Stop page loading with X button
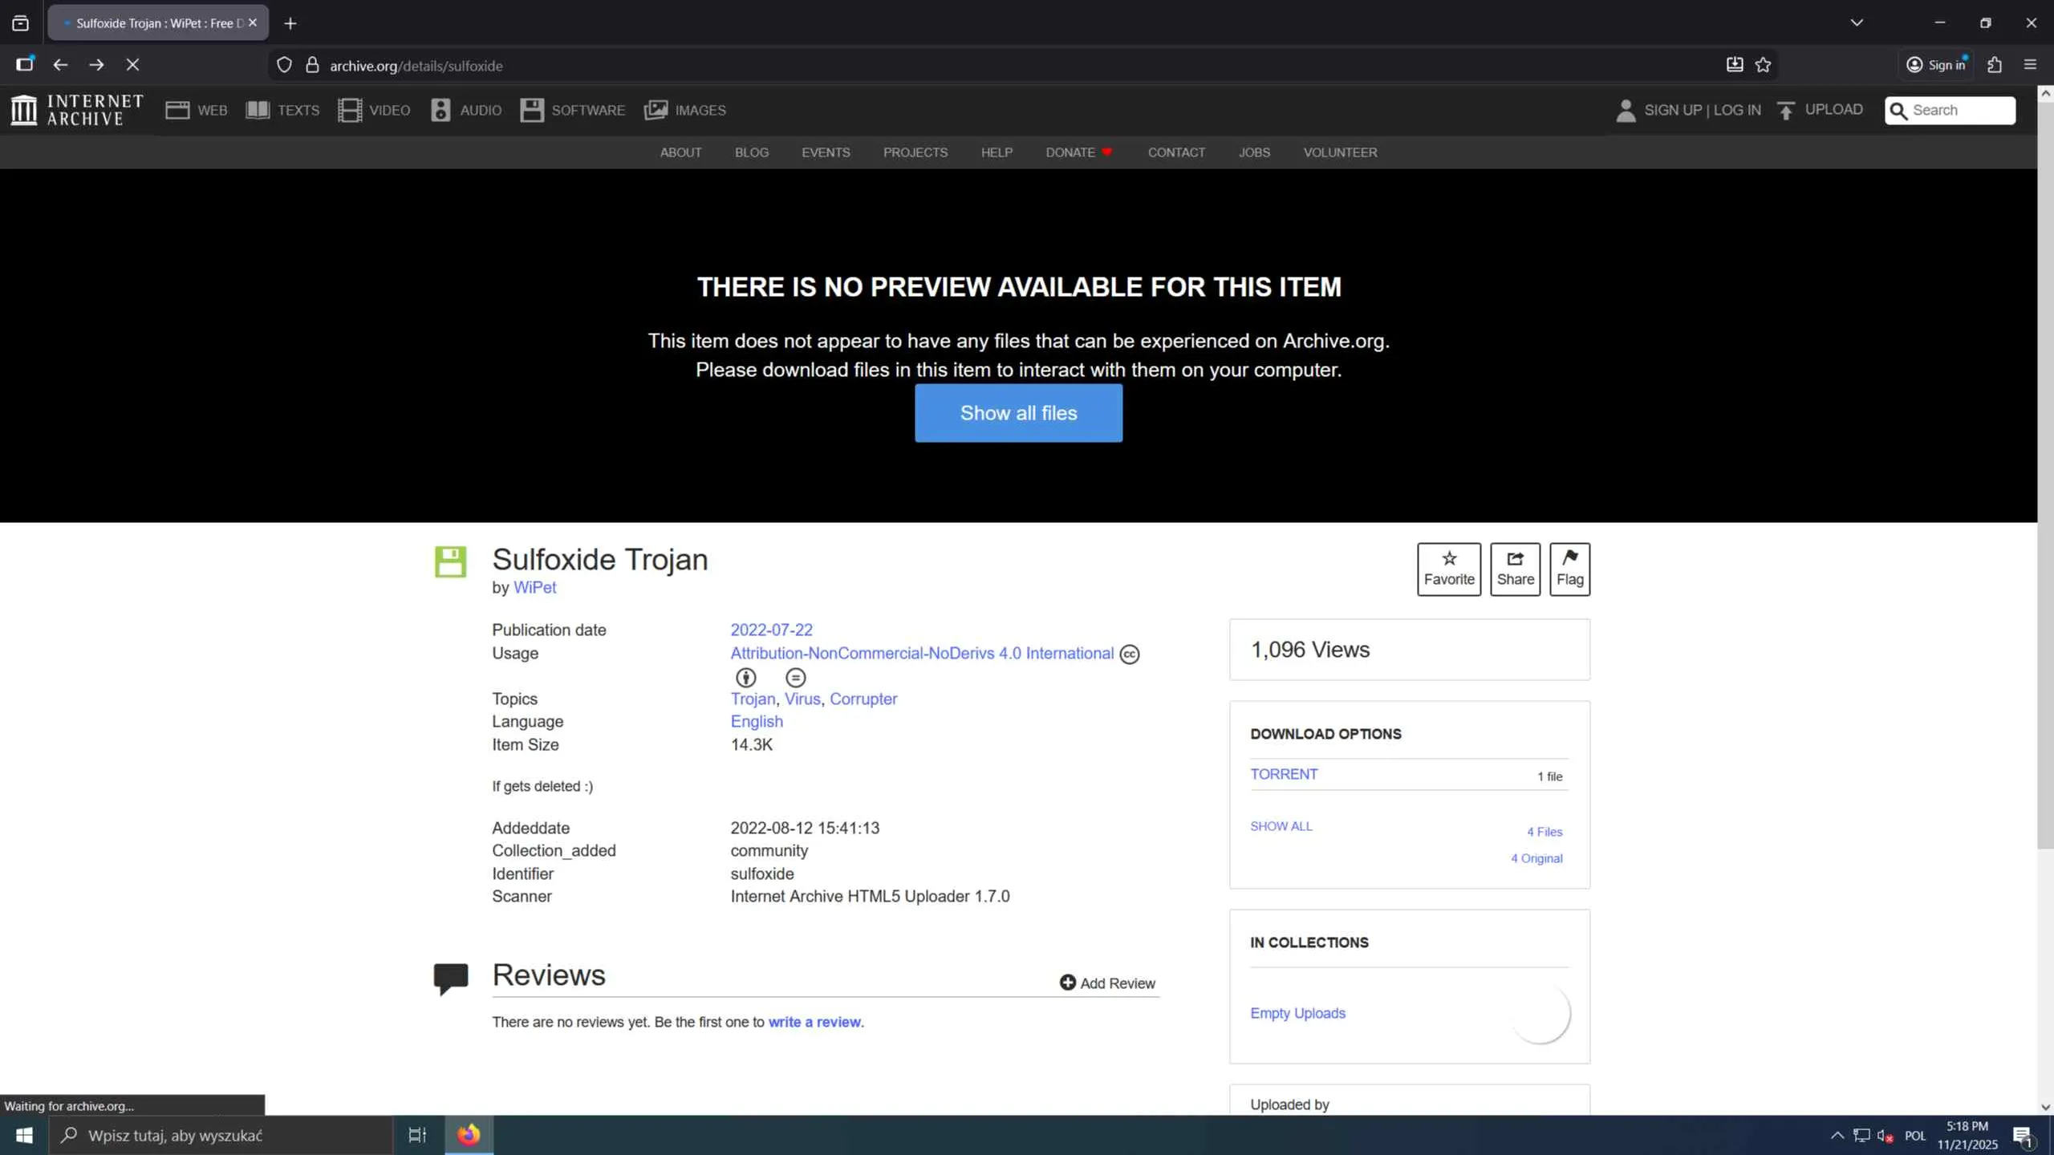Screen dimensions: 2054x1155 [x=133, y=65]
